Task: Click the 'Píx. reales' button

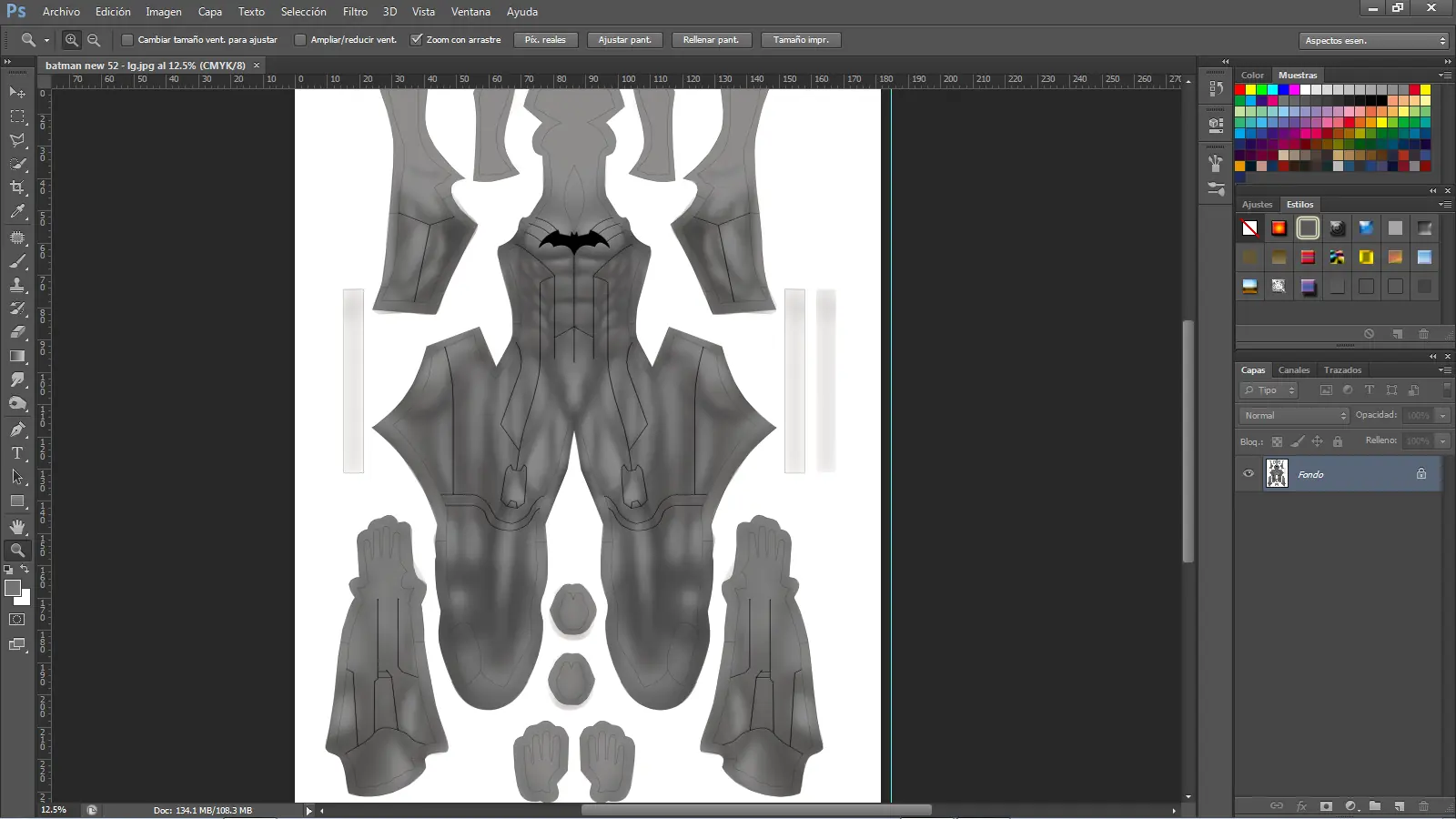Action: pyautogui.click(x=545, y=40)
